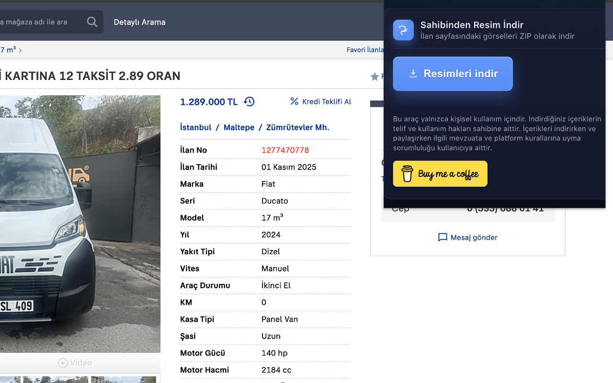
Task: Click the listing number 1277470778
Action: tap(285, 150)
